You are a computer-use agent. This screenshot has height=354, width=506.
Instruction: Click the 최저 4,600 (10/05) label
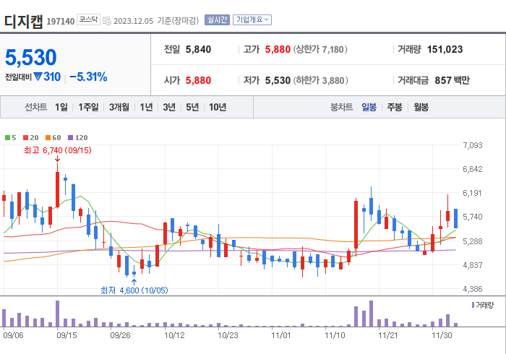[134, 290]
